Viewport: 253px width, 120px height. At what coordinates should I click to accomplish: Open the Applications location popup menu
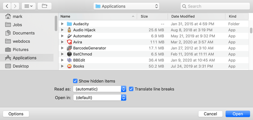click(126, 6)
